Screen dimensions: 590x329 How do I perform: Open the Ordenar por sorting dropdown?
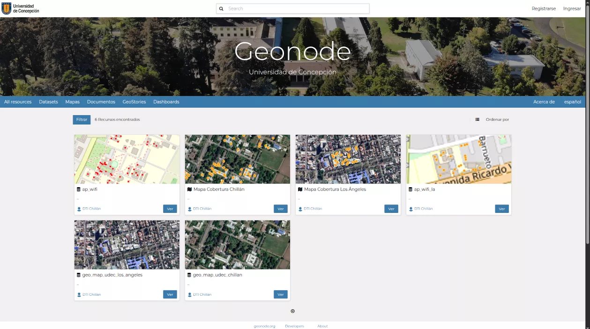[497, 120]
